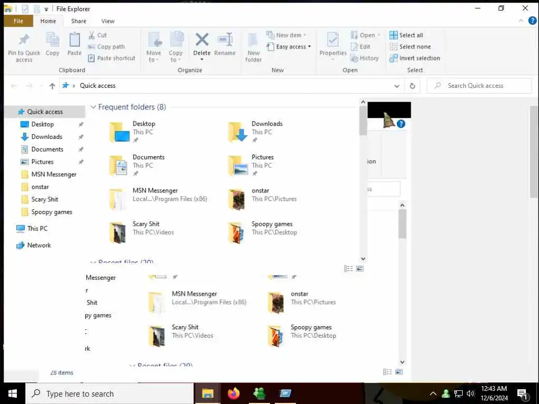539x404 pixels.
Task: Switch to the View tab
Action: (x=107, y=21)
